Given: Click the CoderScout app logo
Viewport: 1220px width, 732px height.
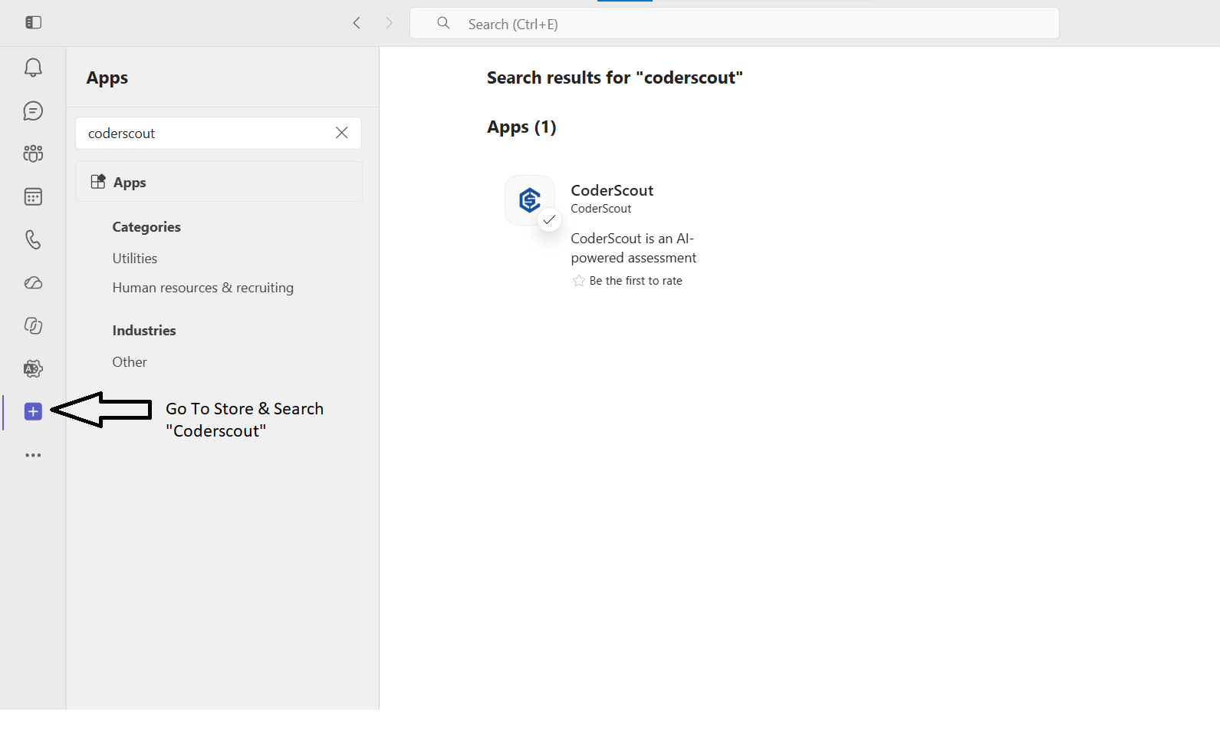Looking at the screenshot, I should (x=530, y=200).
